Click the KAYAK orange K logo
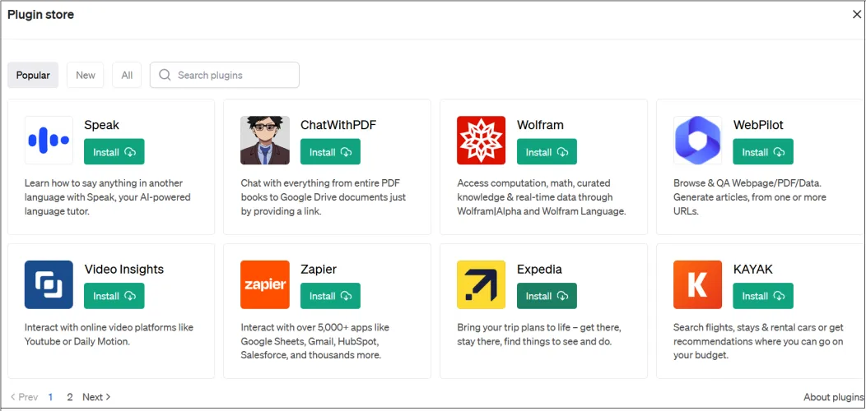Screen dimensions: 866x411 pos(697,284)
